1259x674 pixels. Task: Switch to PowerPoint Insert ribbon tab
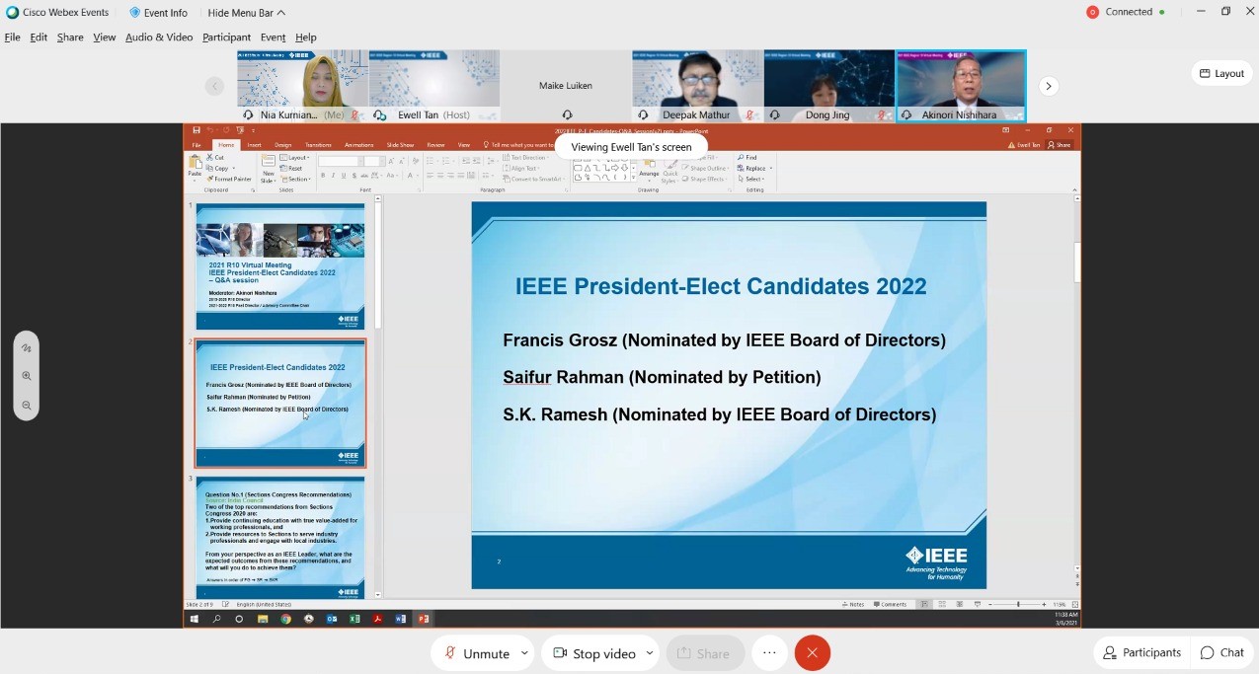click(254, 145)
